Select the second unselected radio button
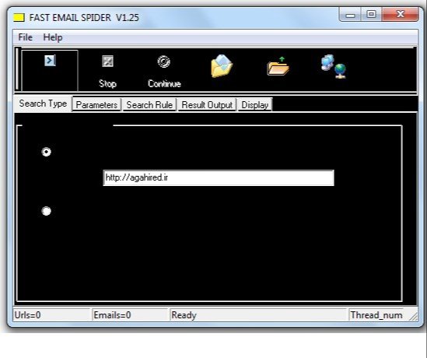The image size is (427, 358). 47,211
